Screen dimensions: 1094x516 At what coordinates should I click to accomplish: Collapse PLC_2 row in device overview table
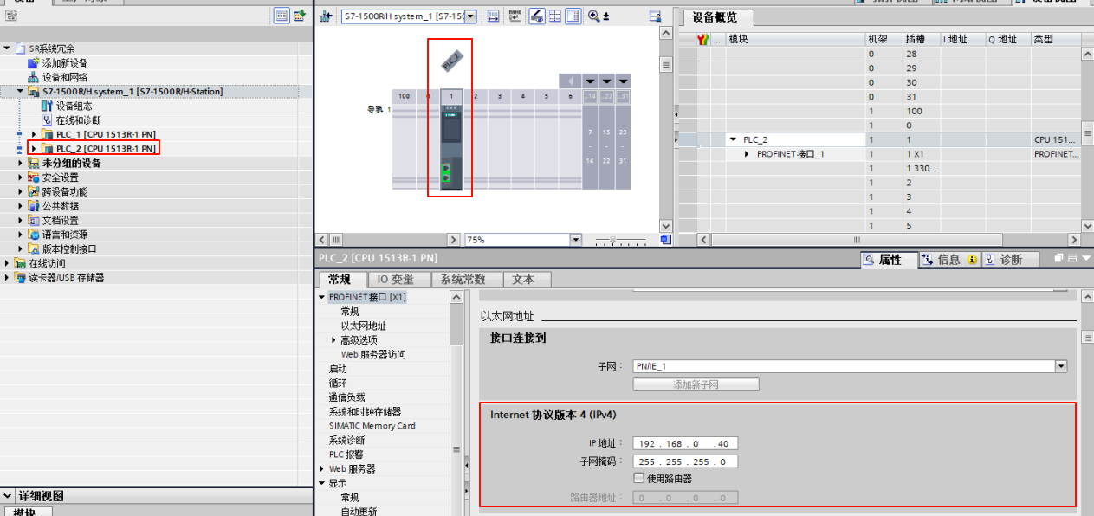pyautogui.click(x=734, y=139)
